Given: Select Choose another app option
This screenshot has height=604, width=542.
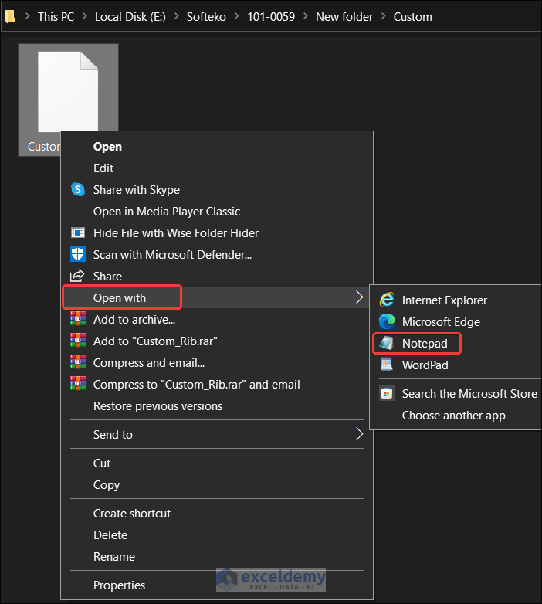Looking at the screenshot, I should click(x=453, y=415).
